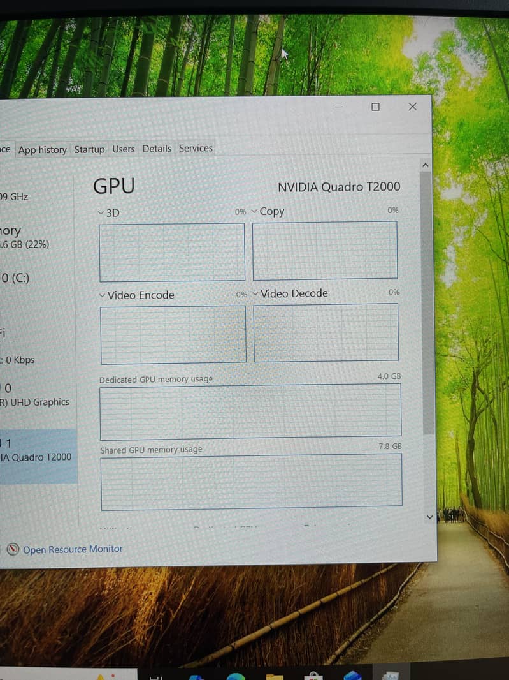The height and width of the screenshot is (680, 509).
Task: Click the vertical scrollbar thumb
Action: tap(427, 303)
